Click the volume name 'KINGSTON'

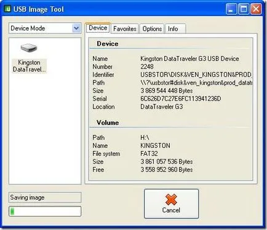click(x=155, y=146)
